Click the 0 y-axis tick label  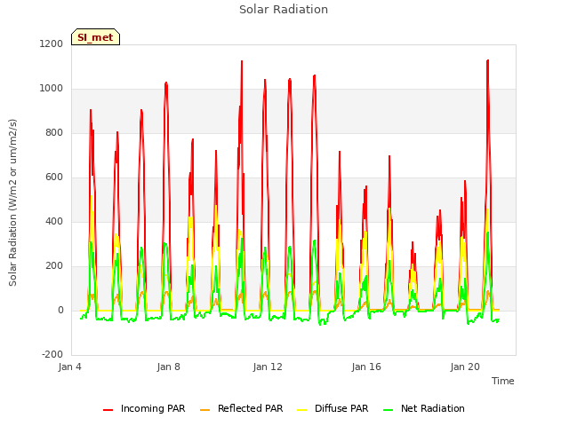60,310
